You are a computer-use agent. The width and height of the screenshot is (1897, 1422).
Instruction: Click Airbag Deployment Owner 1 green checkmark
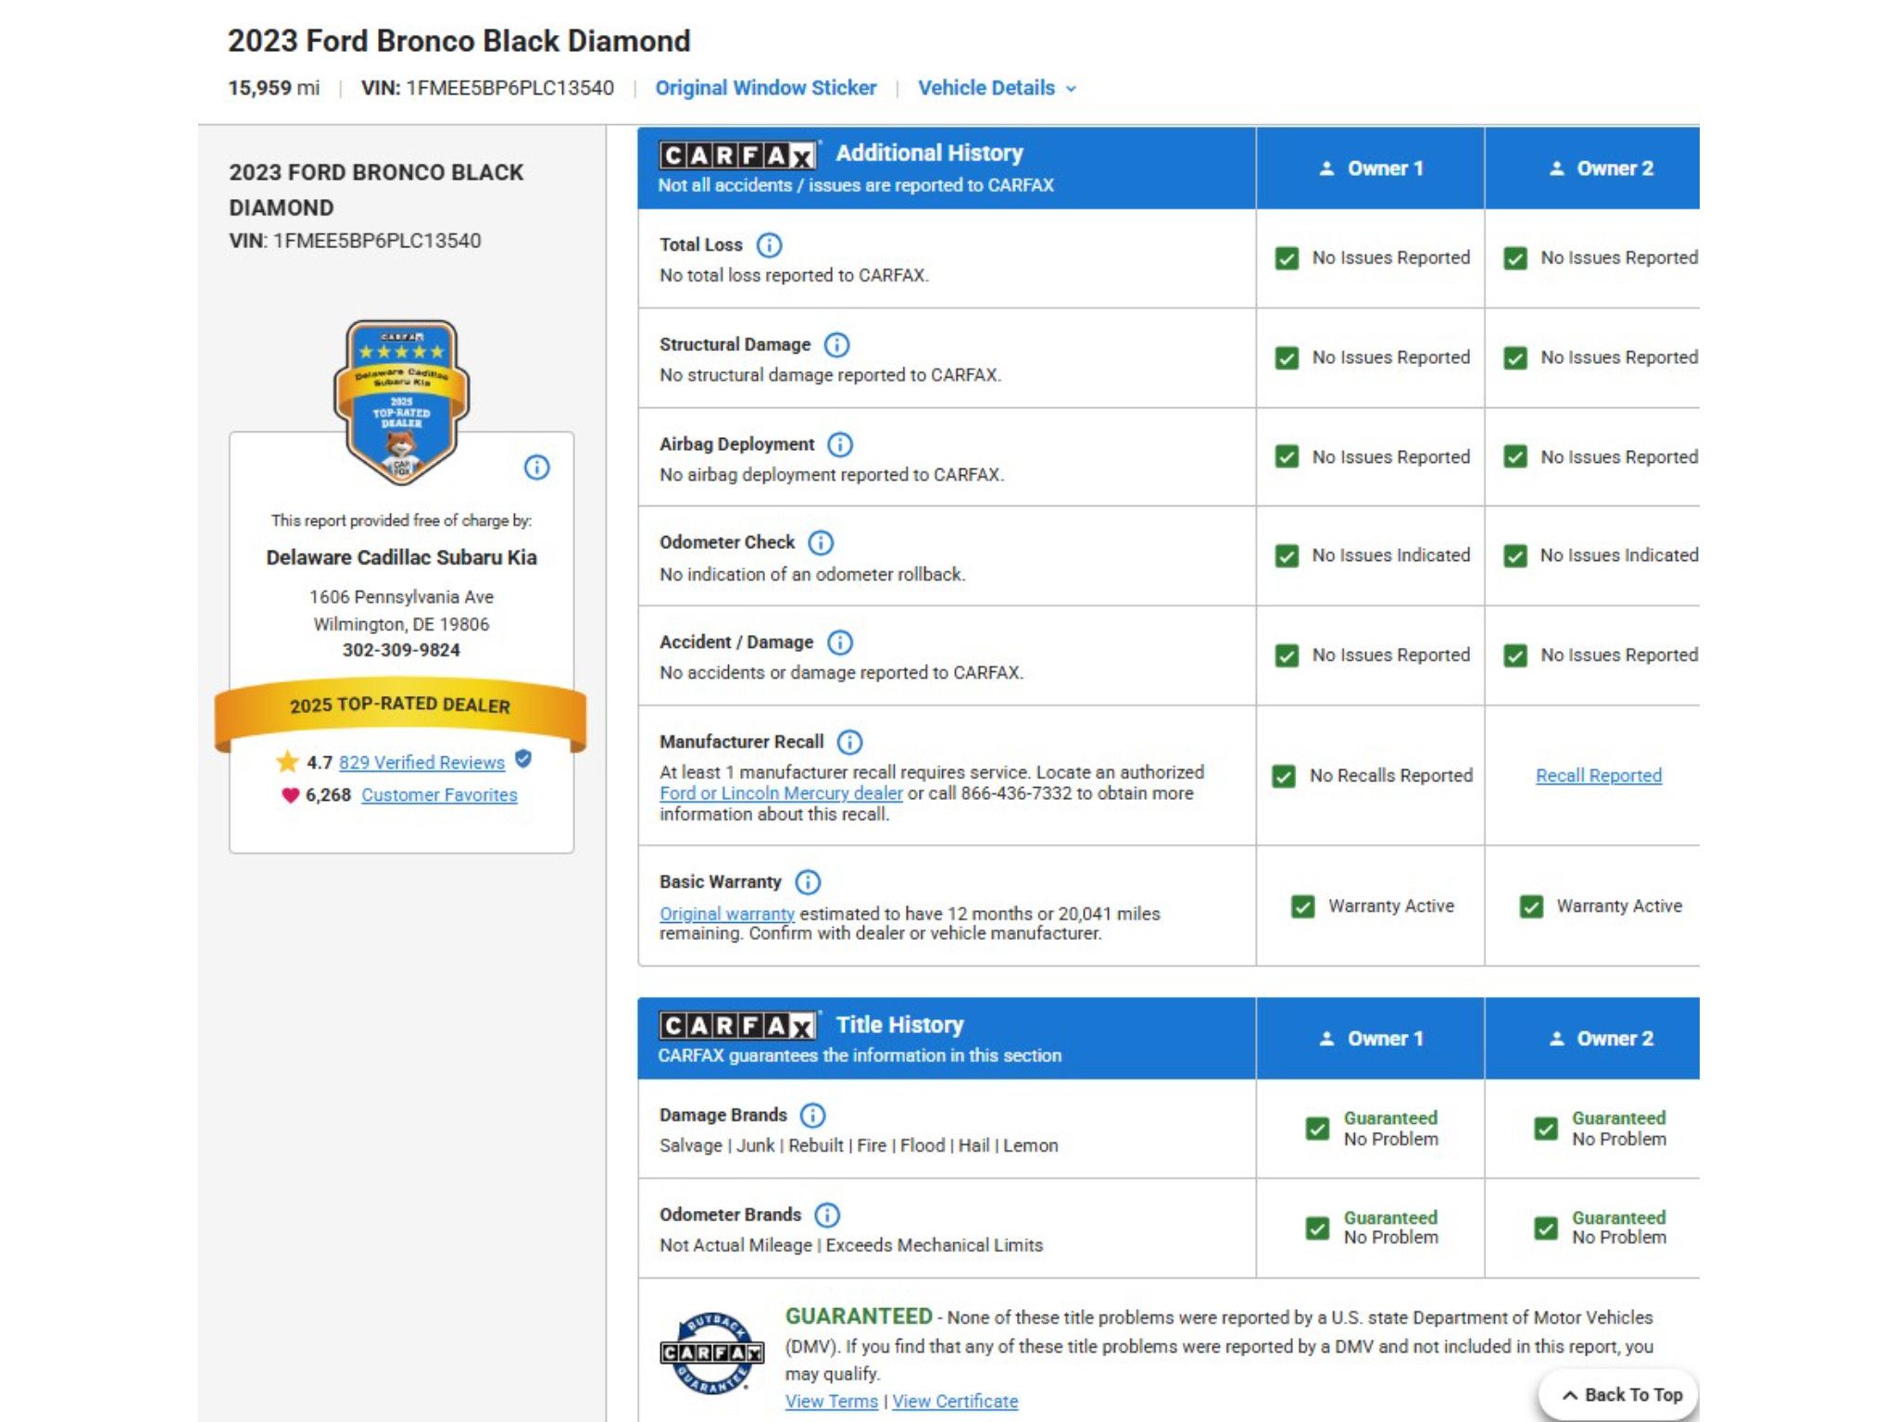pos(1287,457)
